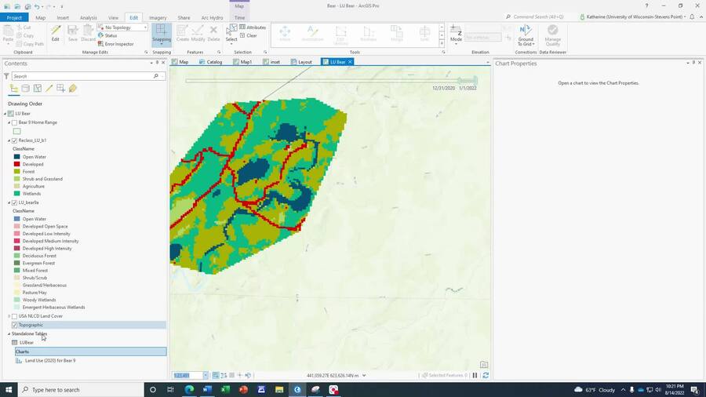Switch Contents to List By Selection
The width and height of the screenshot is (706, 397).
(38, 88)
